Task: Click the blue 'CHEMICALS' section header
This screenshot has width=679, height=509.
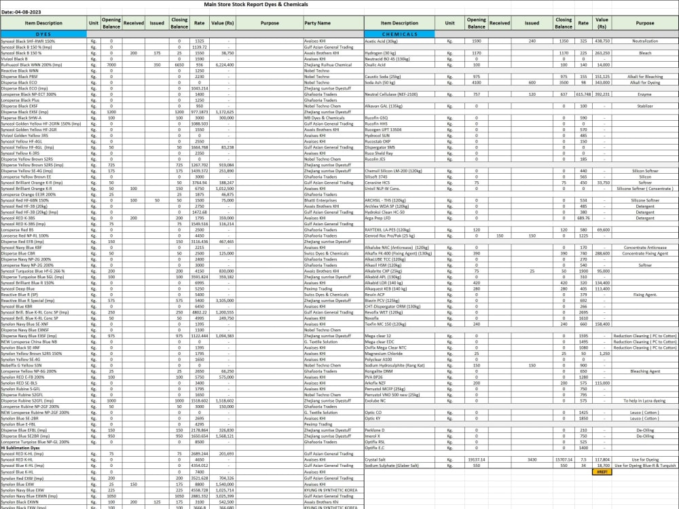Action: point(400,34)
